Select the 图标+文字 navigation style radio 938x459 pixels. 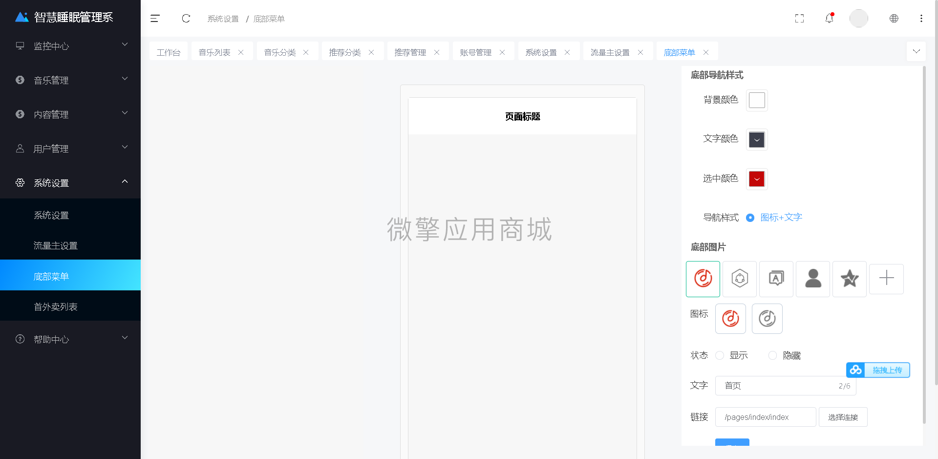(750, 218)
